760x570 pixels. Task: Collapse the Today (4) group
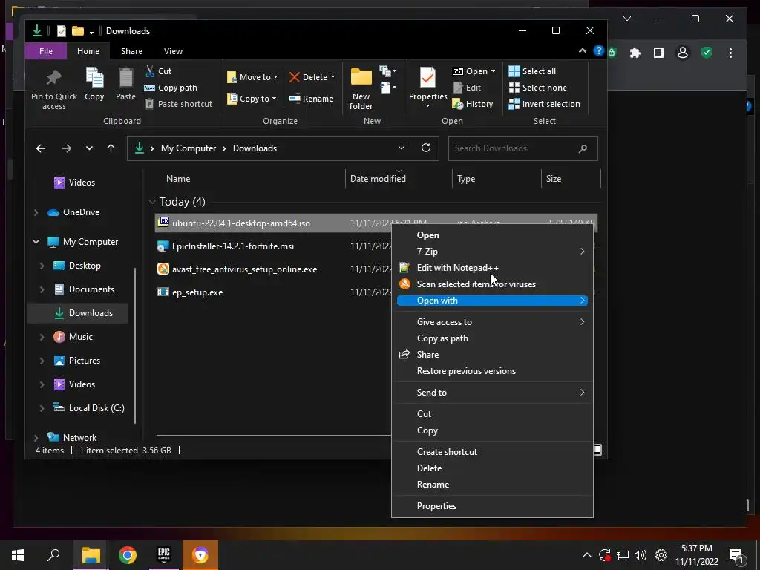click(152, 202)
